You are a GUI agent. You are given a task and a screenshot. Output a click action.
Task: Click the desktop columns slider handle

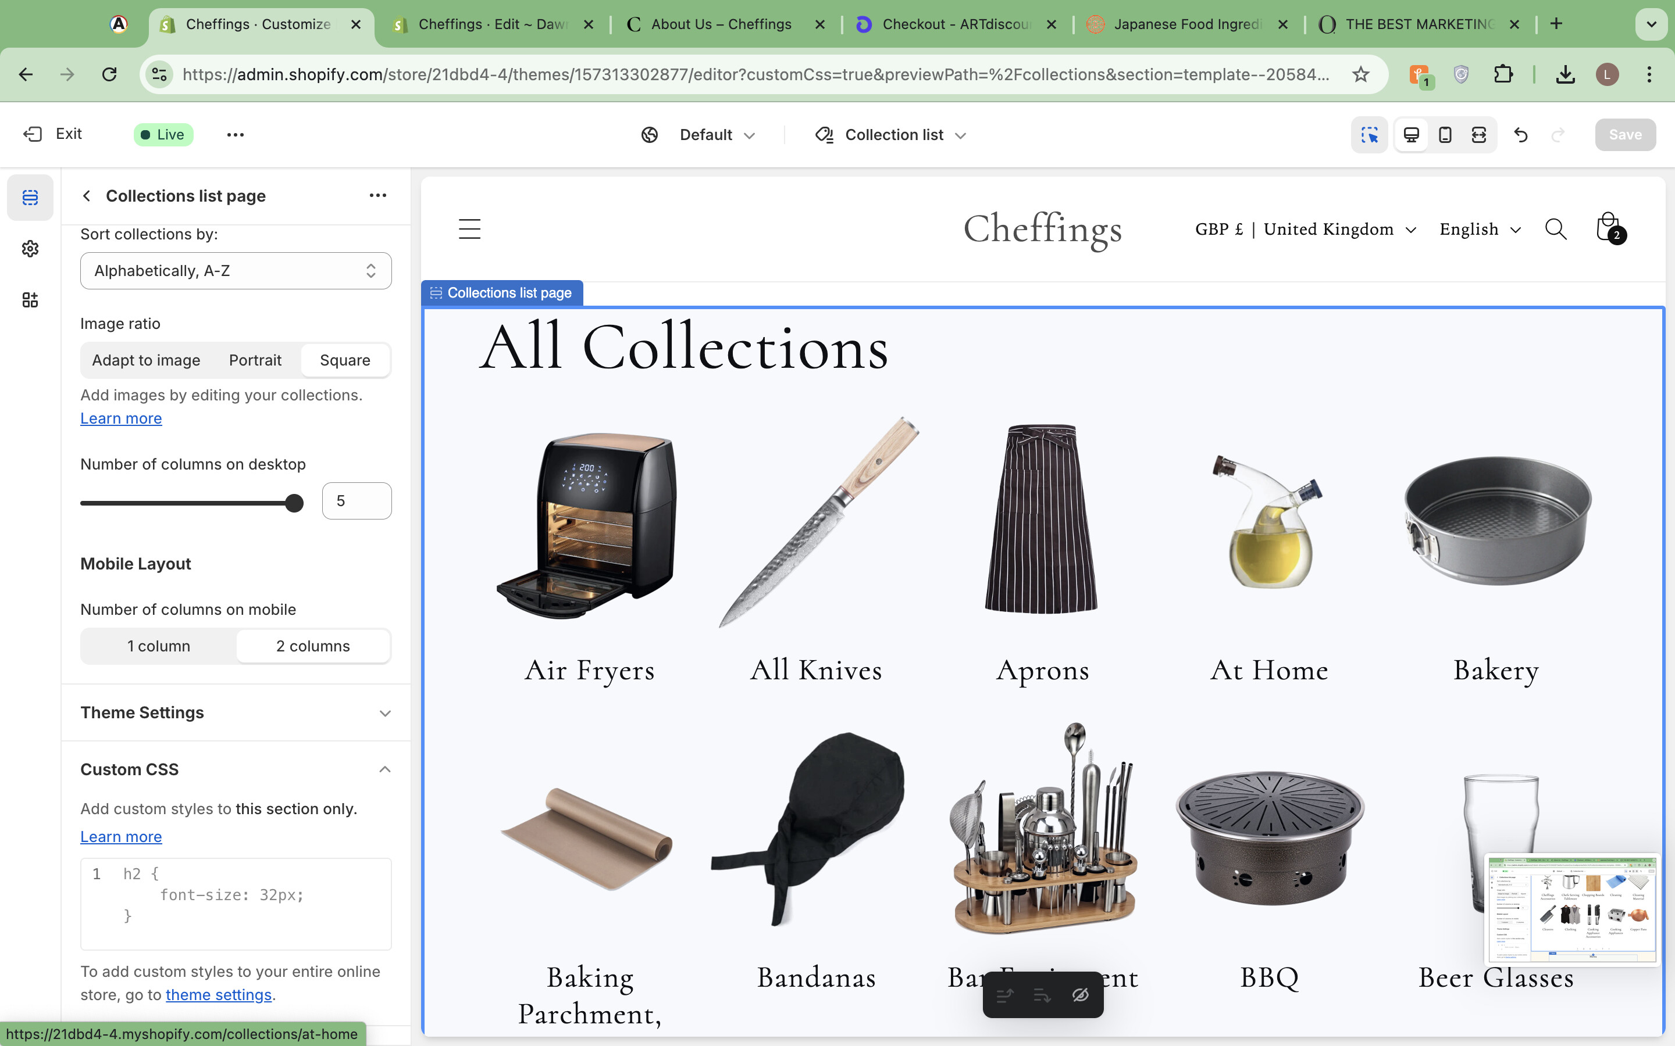click(x=294, y=503)
